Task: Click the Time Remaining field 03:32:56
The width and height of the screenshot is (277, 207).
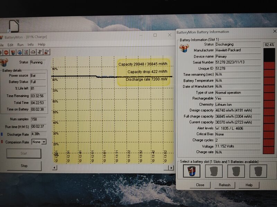Action: point(38,96)
